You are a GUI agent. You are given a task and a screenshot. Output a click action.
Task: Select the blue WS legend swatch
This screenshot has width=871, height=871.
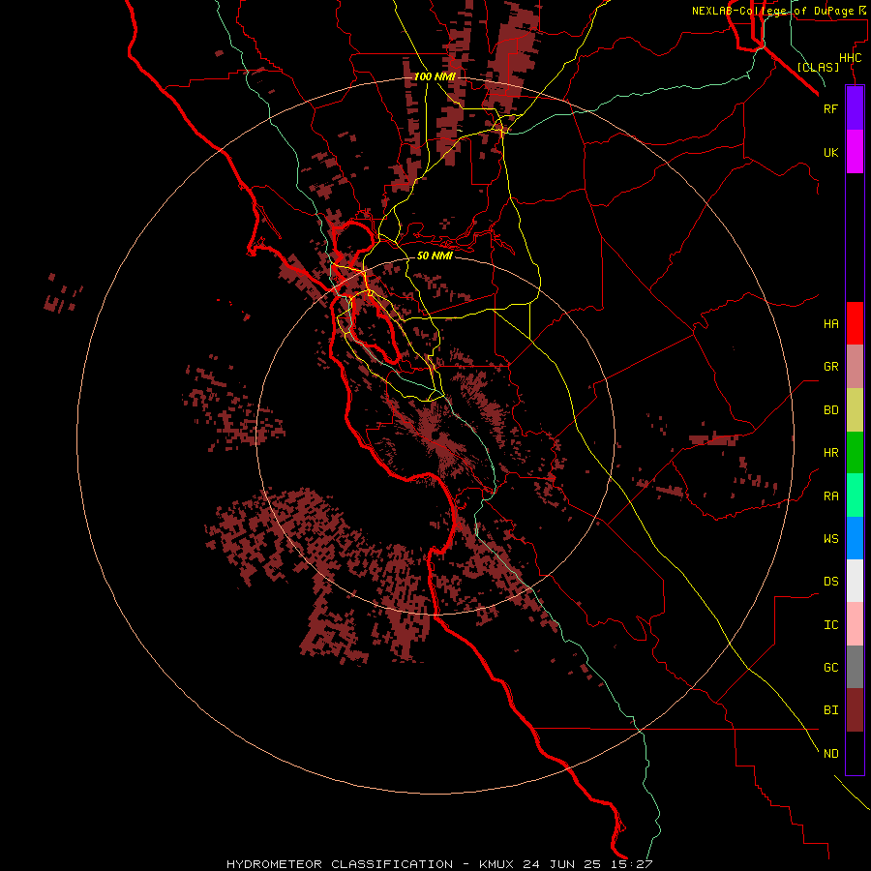point(855,538)
